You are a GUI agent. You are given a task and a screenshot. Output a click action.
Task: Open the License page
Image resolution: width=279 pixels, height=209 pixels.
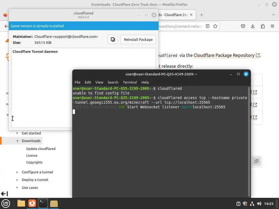pyautogui.click(x=32, y=155)
